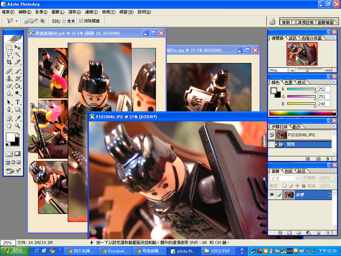This screenshot has height=256, width=341.
Task: Toggle lock image pixels brush icon
Action: (291, 186)
